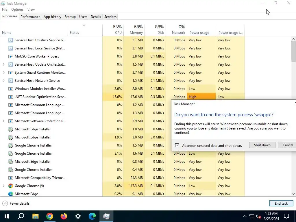Expand Service Host: Network Service row
The height and width of the screenshot is (222, 296).
tap(3, 81)
